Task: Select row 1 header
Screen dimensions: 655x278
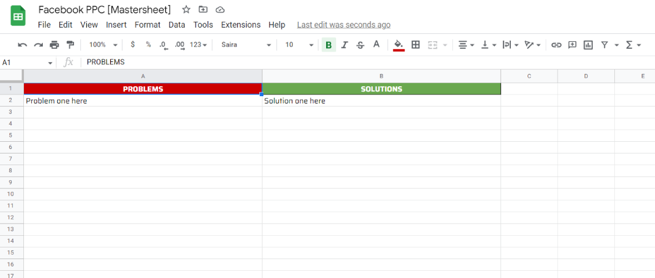Action: click(x=12, y=89)
